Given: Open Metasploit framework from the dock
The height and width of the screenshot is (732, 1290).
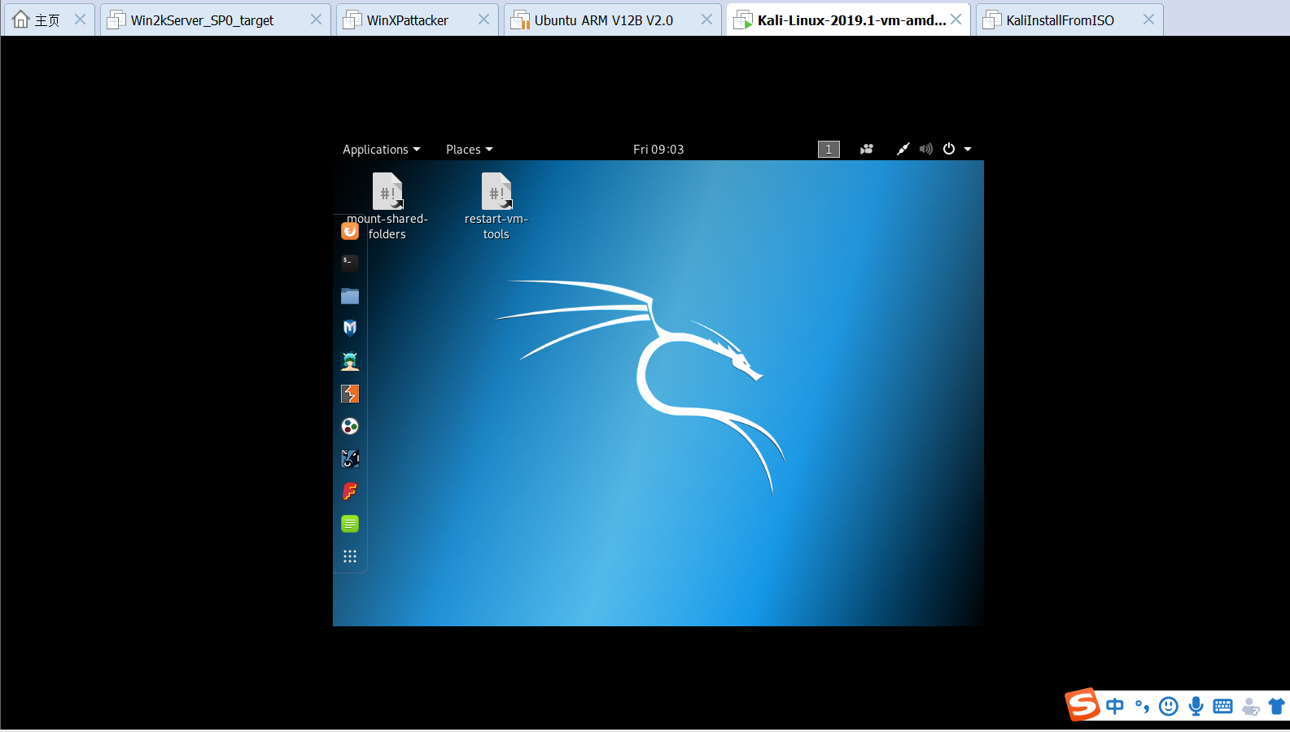Looking at the screenshot, I should tap(350, 328).
